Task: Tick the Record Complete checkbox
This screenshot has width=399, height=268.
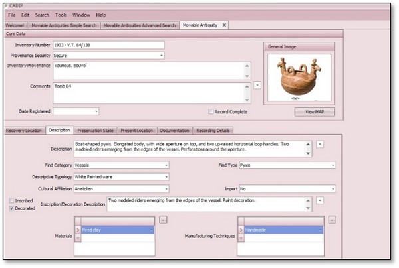Action: pyautogui.click(x=211, y=111)
